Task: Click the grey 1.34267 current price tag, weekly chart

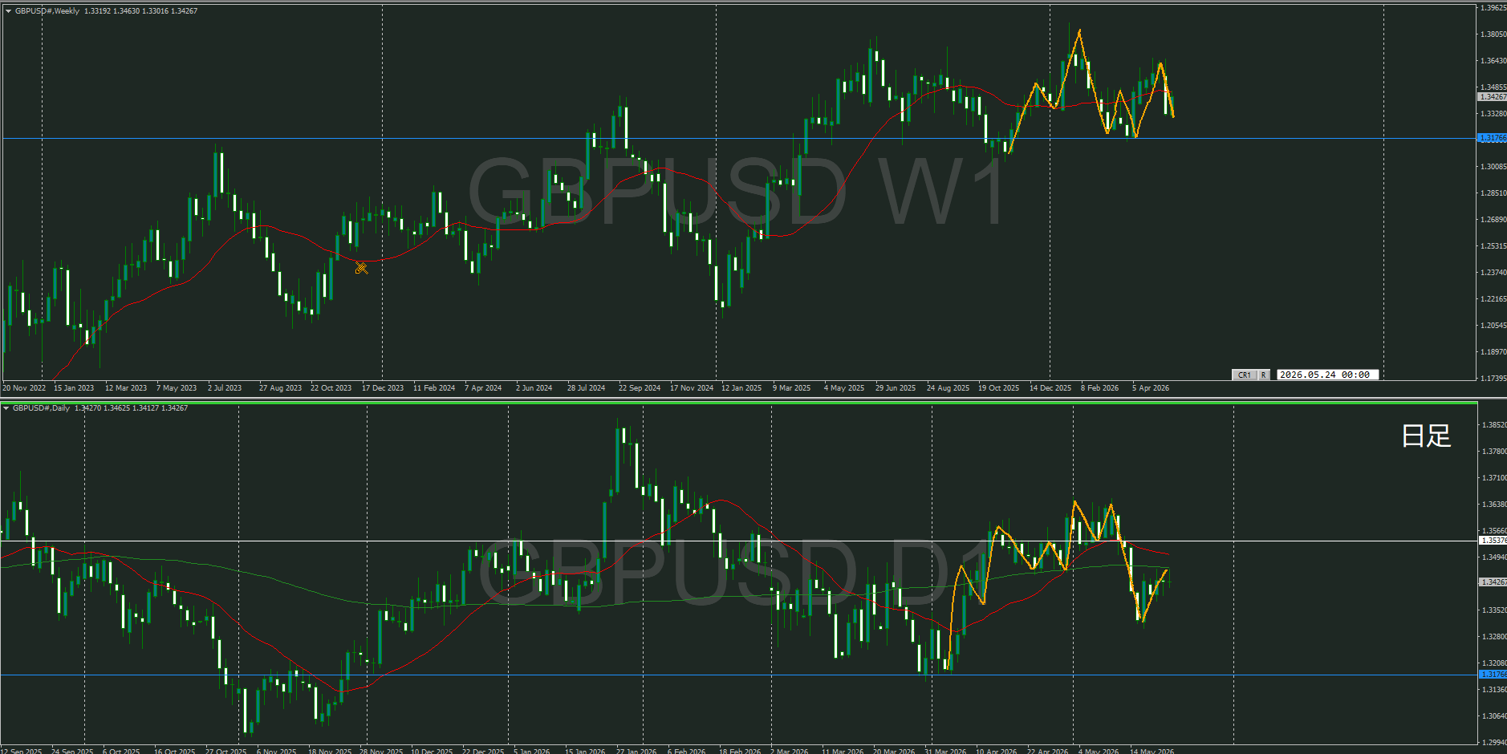Action: click(1492, 97)
